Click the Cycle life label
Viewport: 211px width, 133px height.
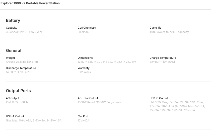tap(156, 28)
